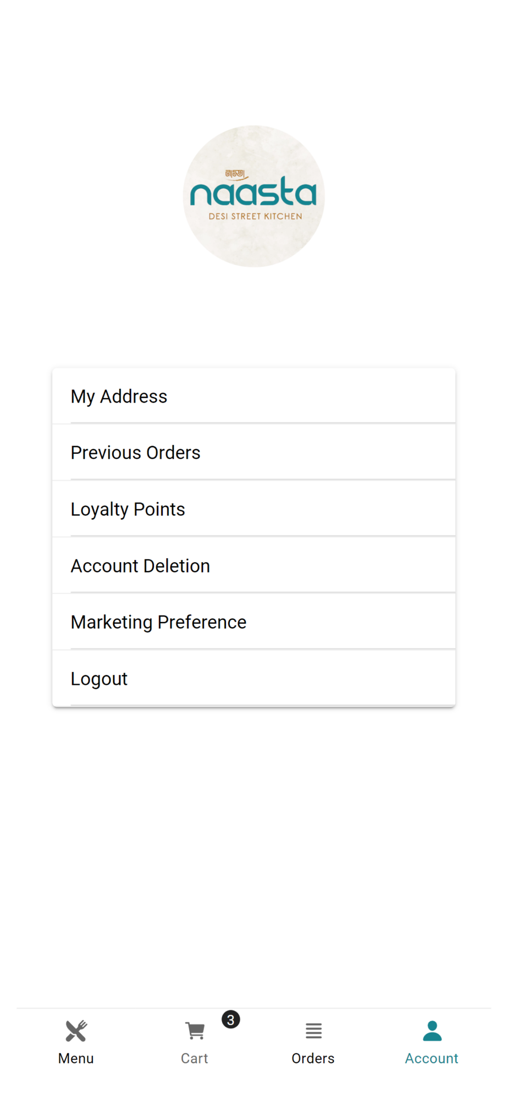Select the Account tab label
Screen dimensions: 508x1100
click(432, 1058)
